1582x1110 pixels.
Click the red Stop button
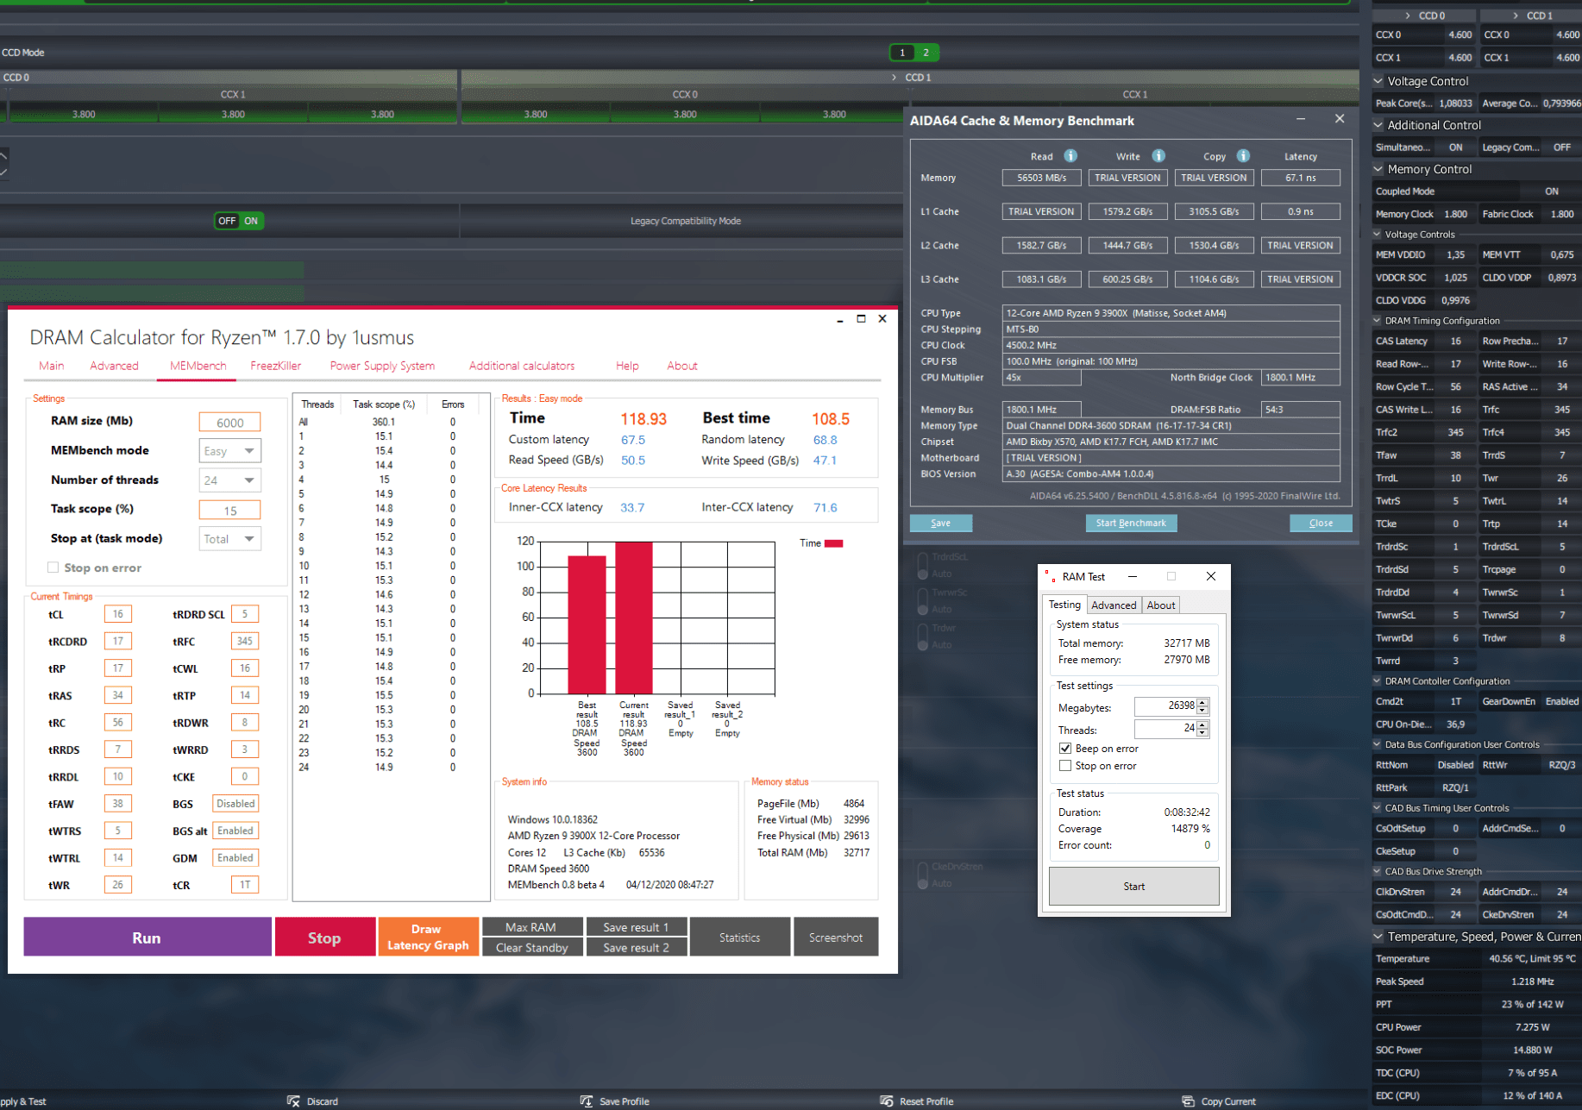(x=324, y=938)
